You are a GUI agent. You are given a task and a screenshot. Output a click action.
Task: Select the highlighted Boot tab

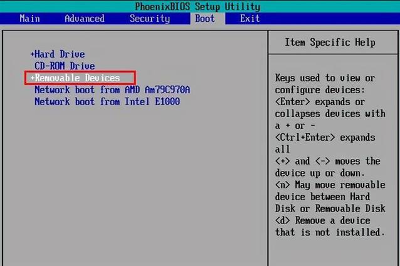(204, 18)
